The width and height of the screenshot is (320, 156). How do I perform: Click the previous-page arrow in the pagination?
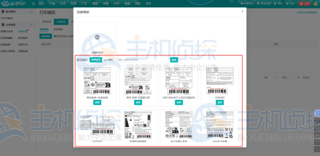tap(272, 78)
